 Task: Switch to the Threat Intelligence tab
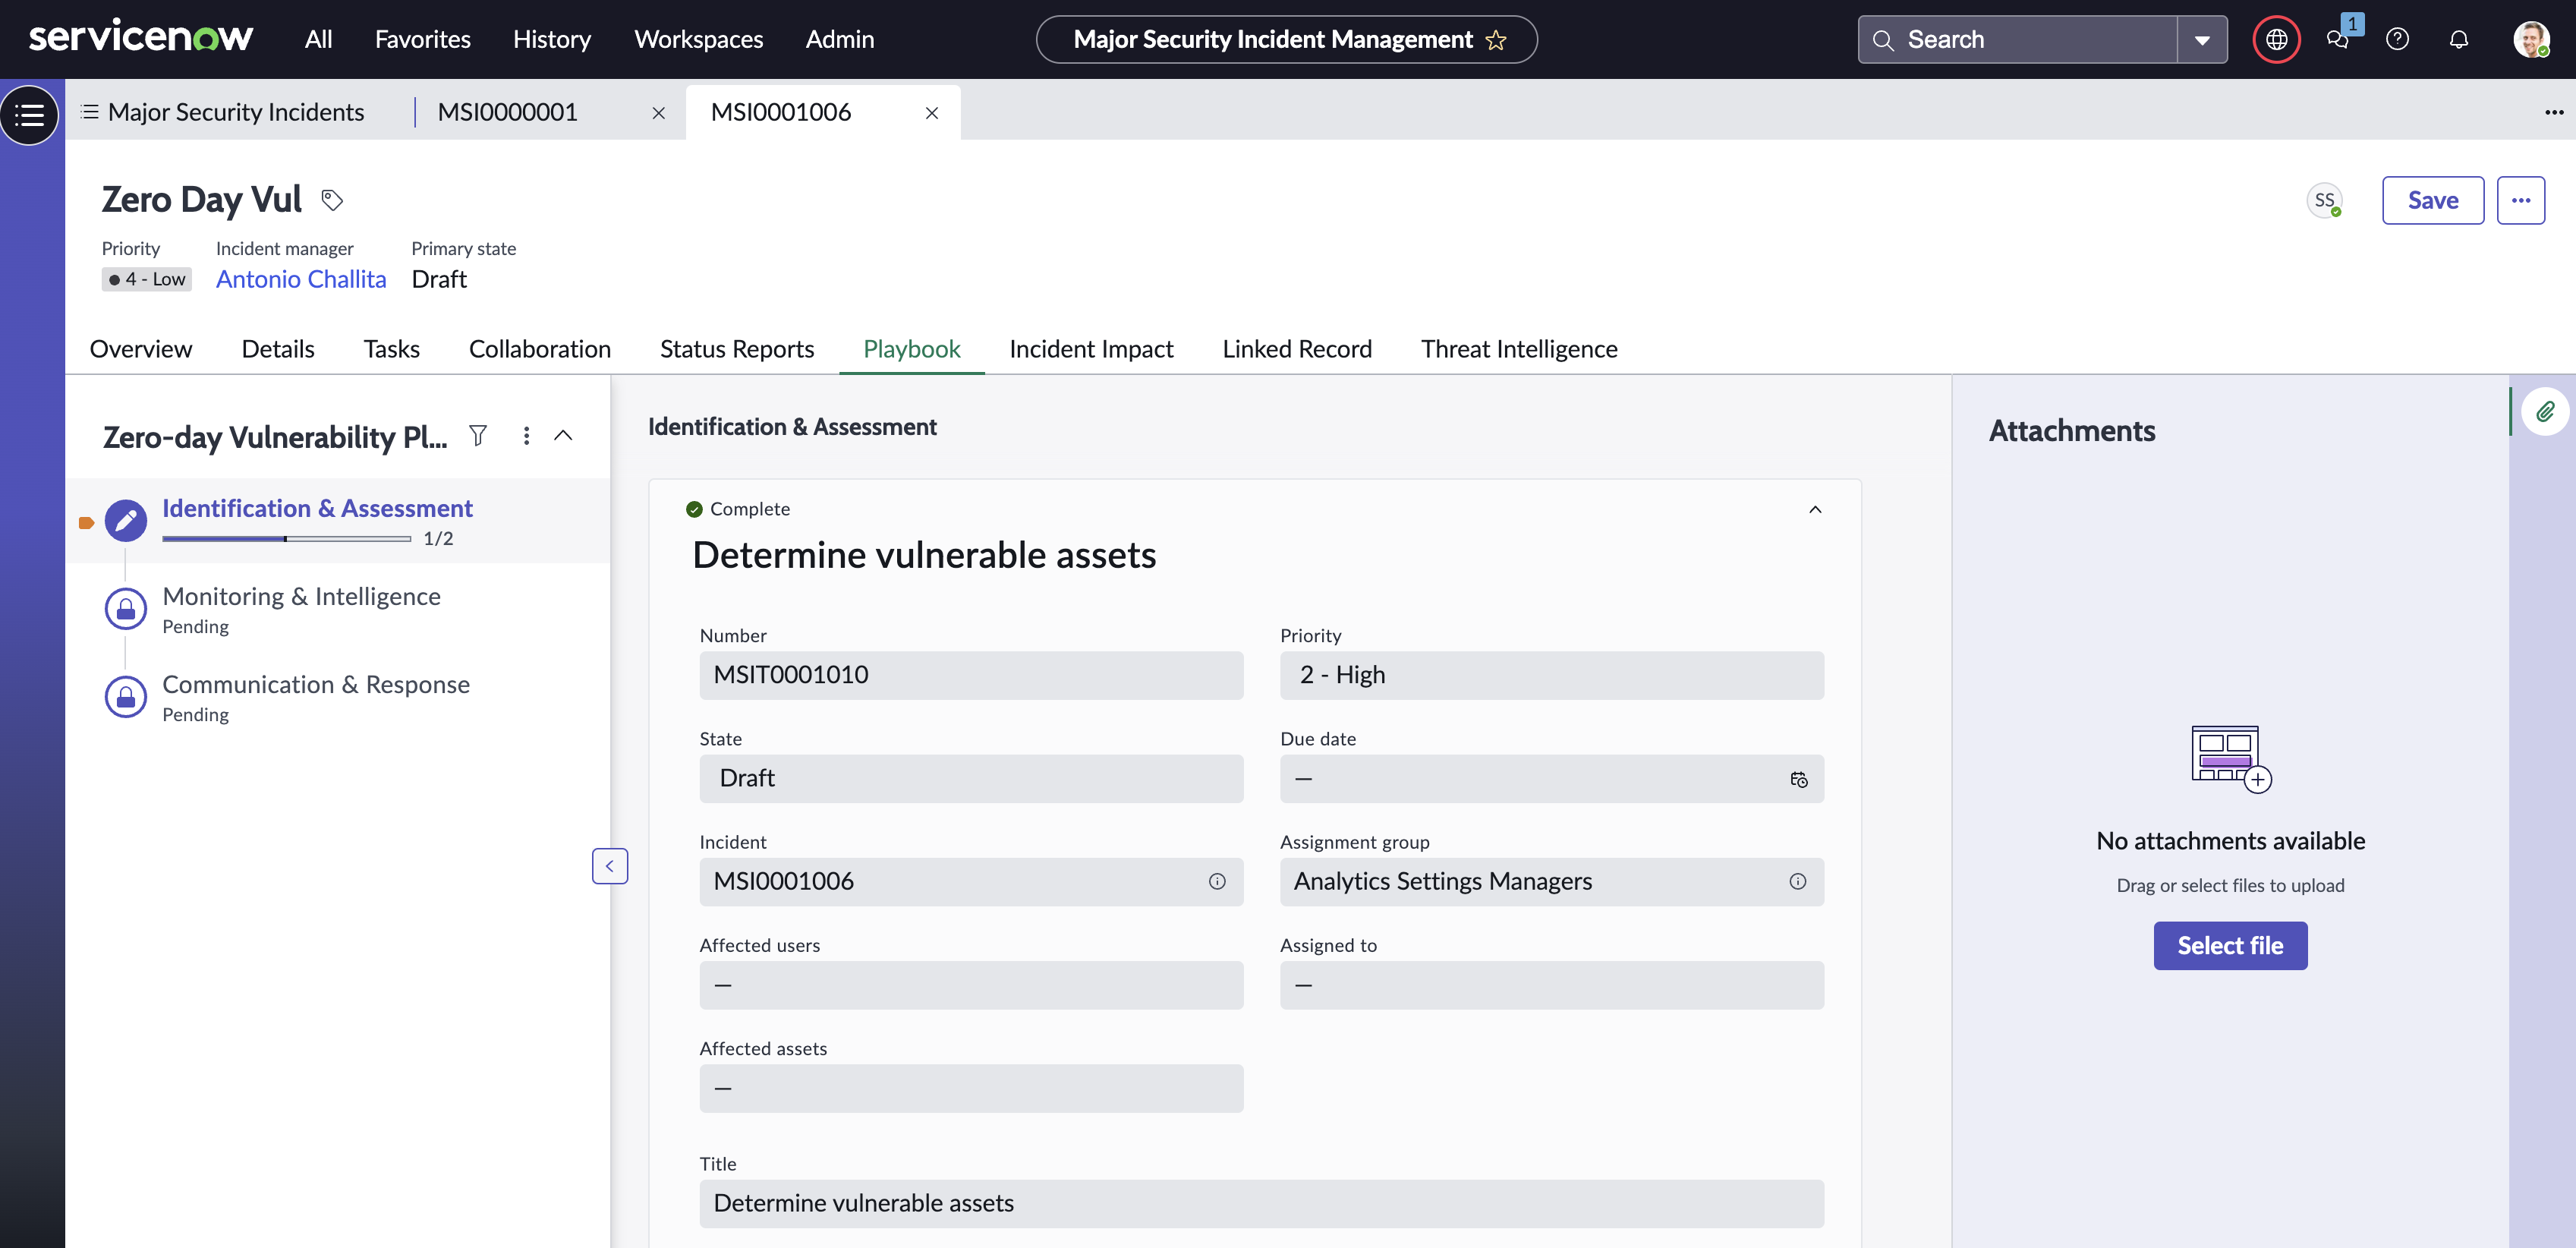pyautogui.click(x=1519, y=349)
